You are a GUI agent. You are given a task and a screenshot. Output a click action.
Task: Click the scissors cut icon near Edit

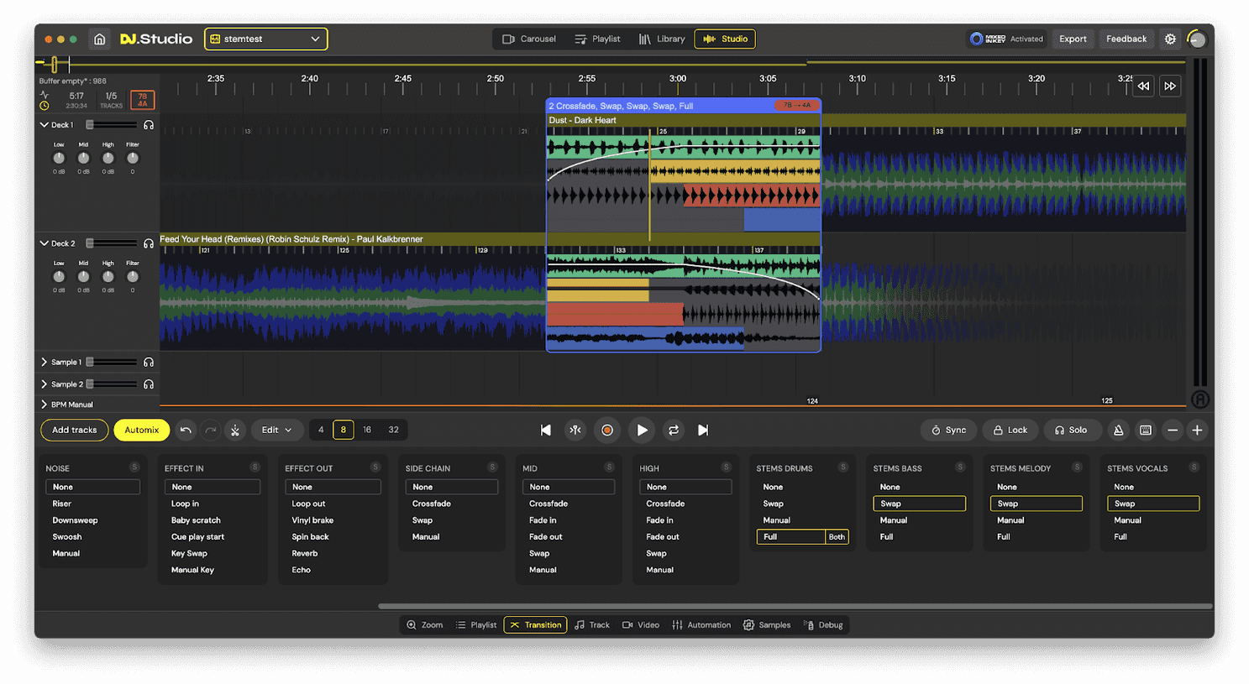[235, 430]
